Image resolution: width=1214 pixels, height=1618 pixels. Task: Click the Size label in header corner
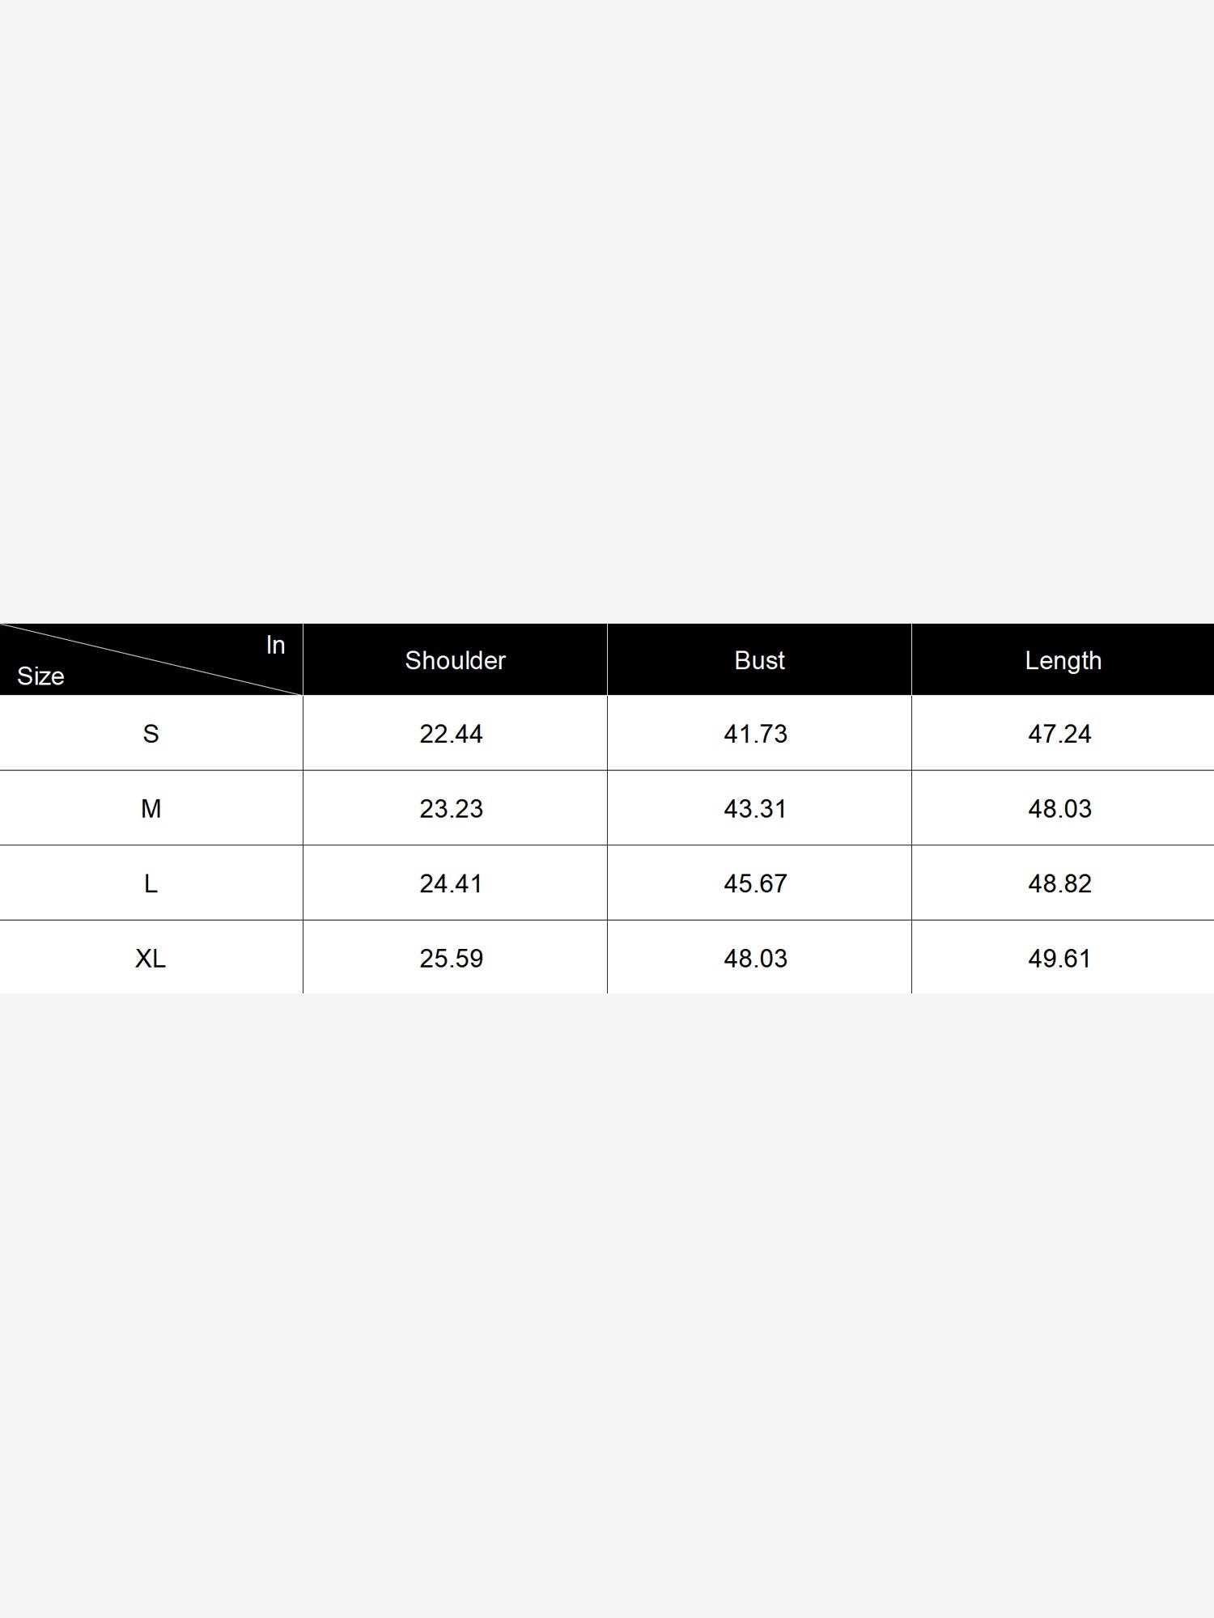pos(40,676)
